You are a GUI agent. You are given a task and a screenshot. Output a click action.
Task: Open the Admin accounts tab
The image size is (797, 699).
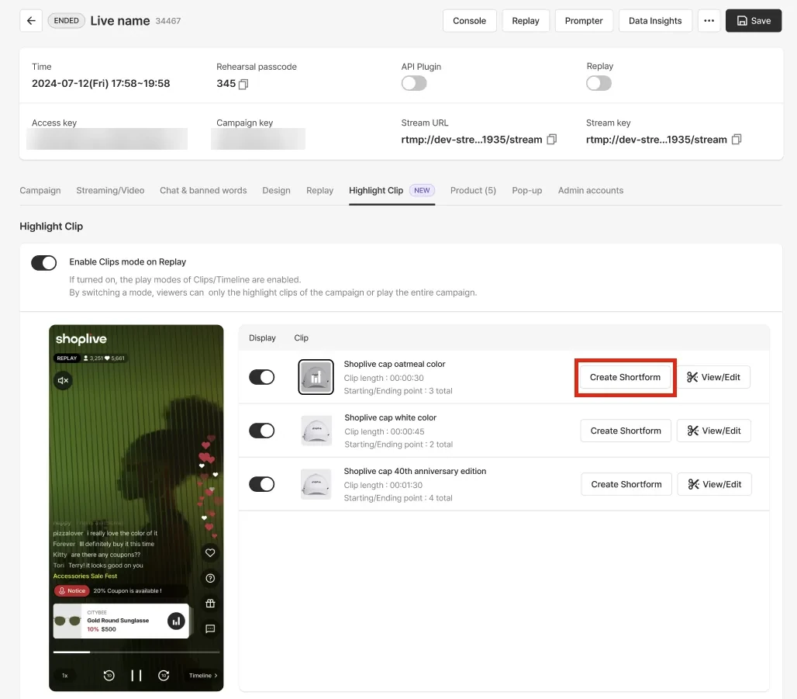click(591, 190)
